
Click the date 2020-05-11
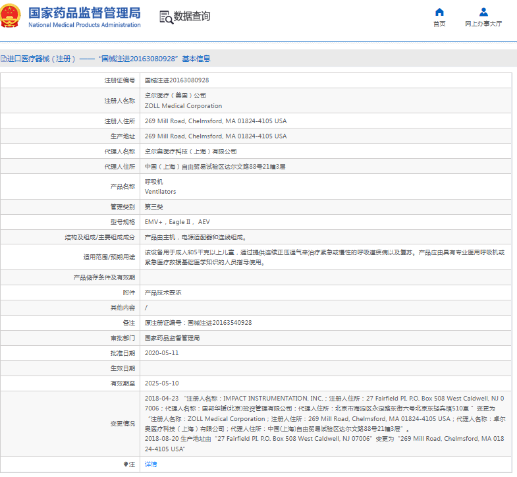click(161, 353)
